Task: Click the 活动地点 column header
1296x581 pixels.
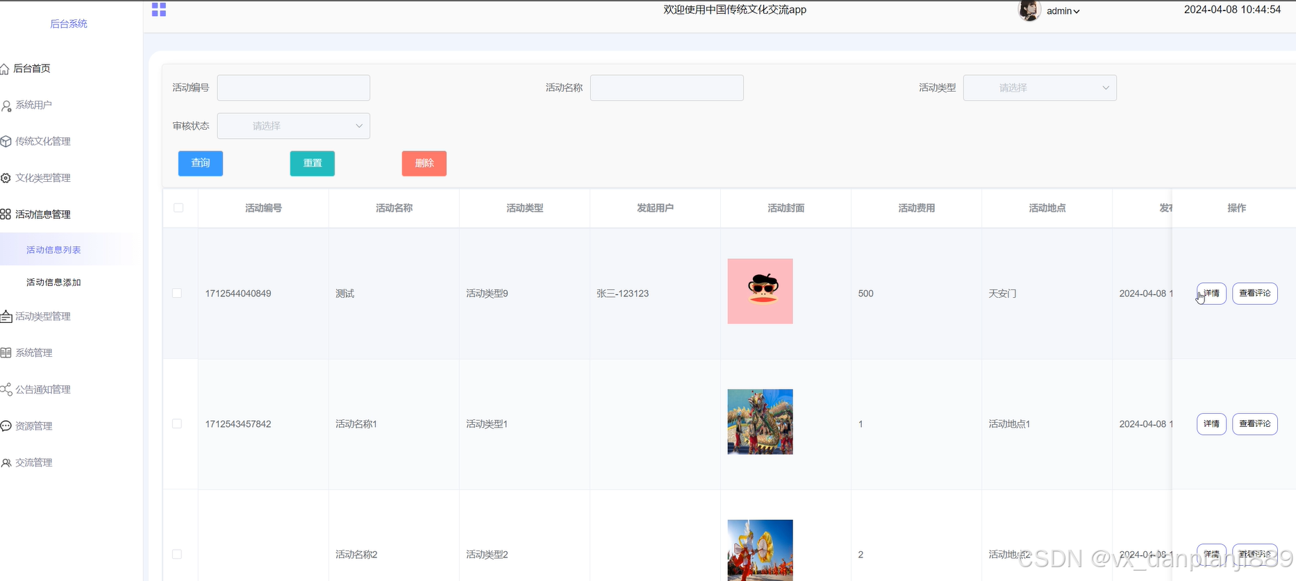Action: [1047, 208]
